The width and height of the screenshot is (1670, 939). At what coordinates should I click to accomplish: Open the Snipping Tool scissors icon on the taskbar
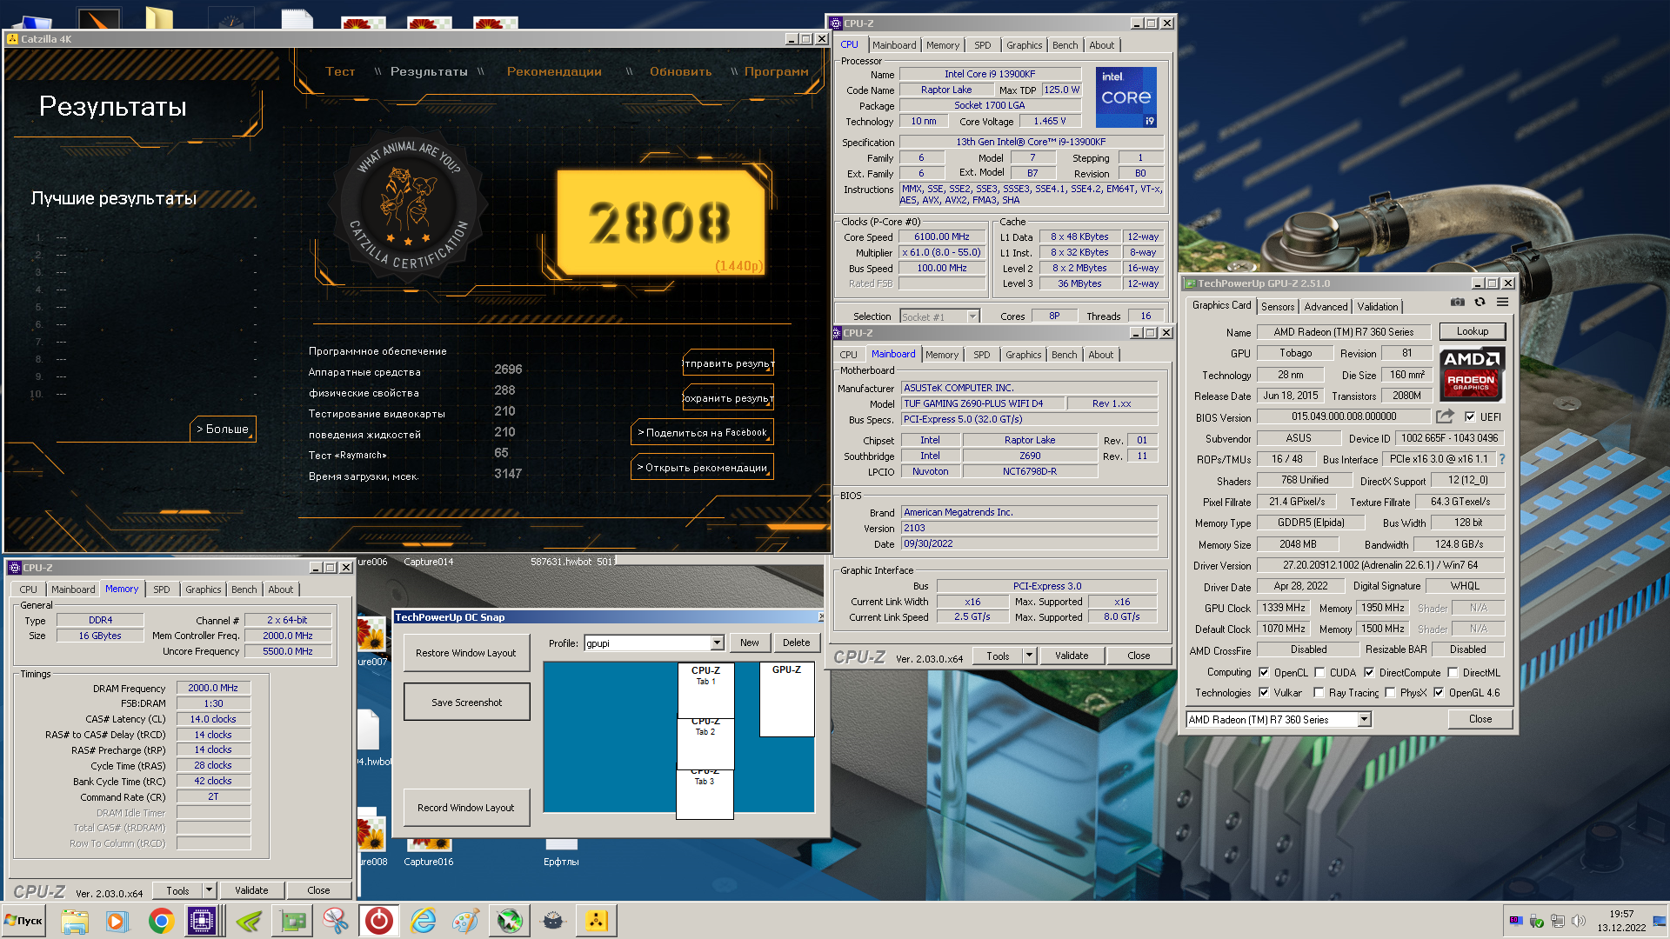click(336, 921)
